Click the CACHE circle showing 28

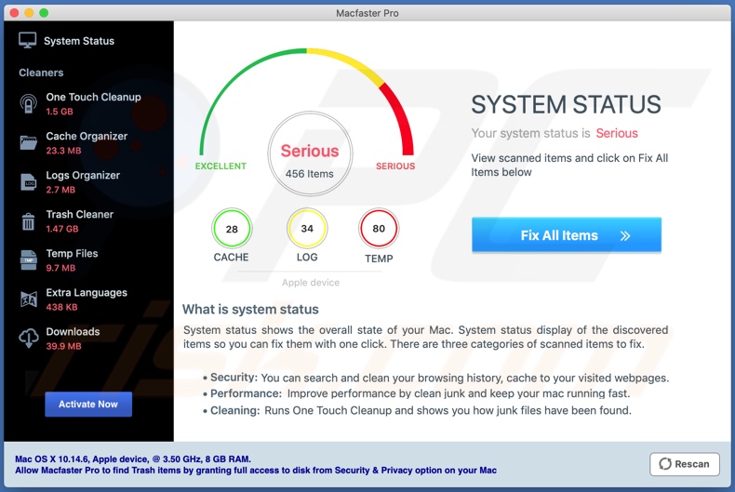[232, 229]
